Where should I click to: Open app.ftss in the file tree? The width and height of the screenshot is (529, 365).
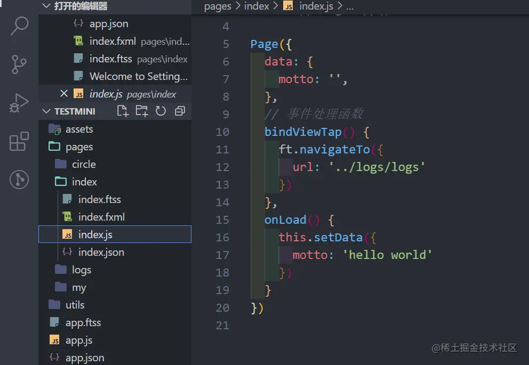(x=115, y=322)
